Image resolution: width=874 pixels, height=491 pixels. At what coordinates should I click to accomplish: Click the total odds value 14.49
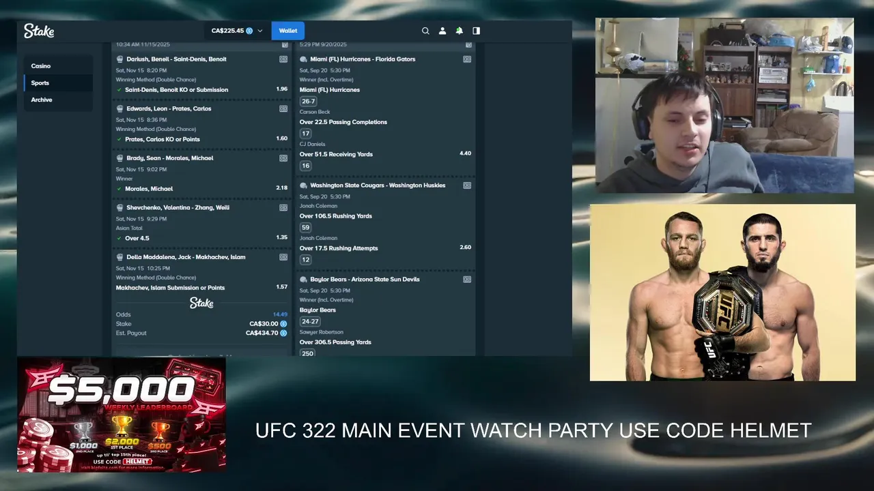point(280,315)
